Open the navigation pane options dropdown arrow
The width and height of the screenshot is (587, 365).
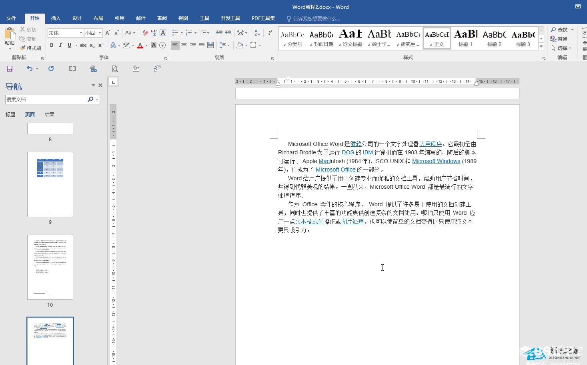click(93, 85)
